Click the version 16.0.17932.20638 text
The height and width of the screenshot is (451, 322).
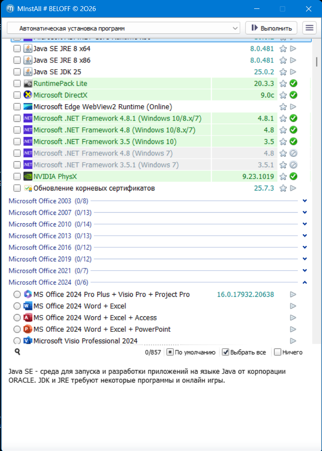click(245, 295)
